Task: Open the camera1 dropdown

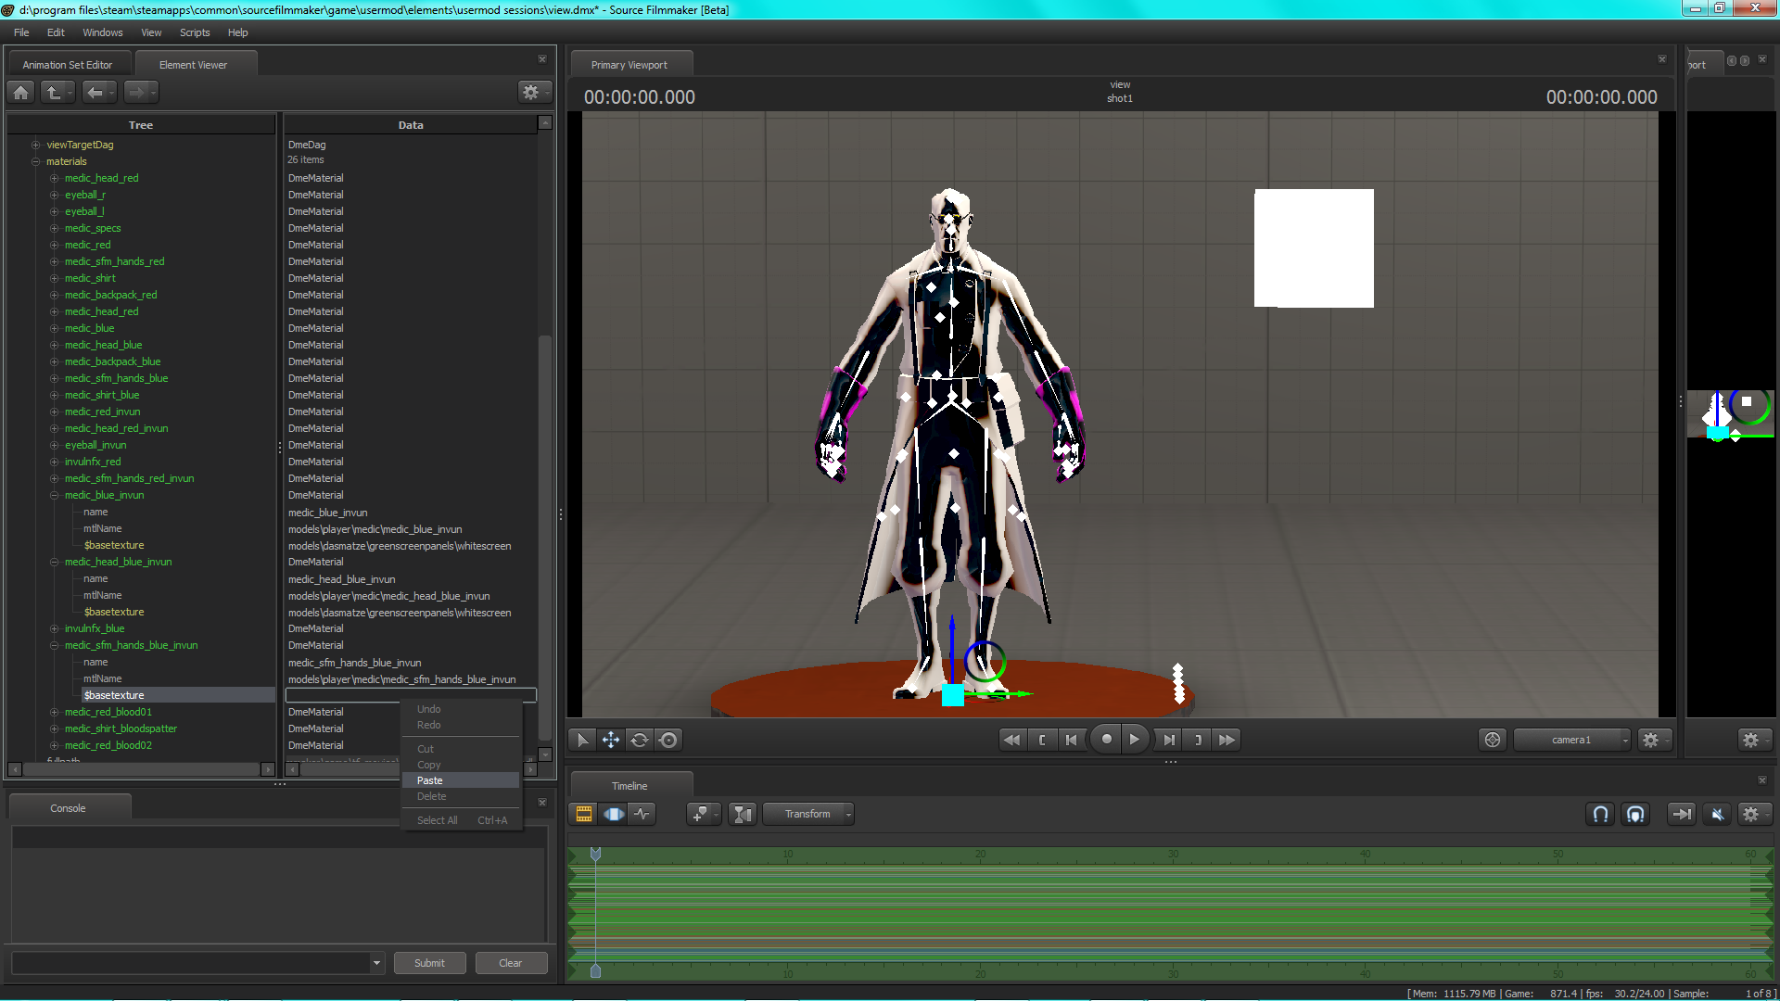Action: [1571, 740]
